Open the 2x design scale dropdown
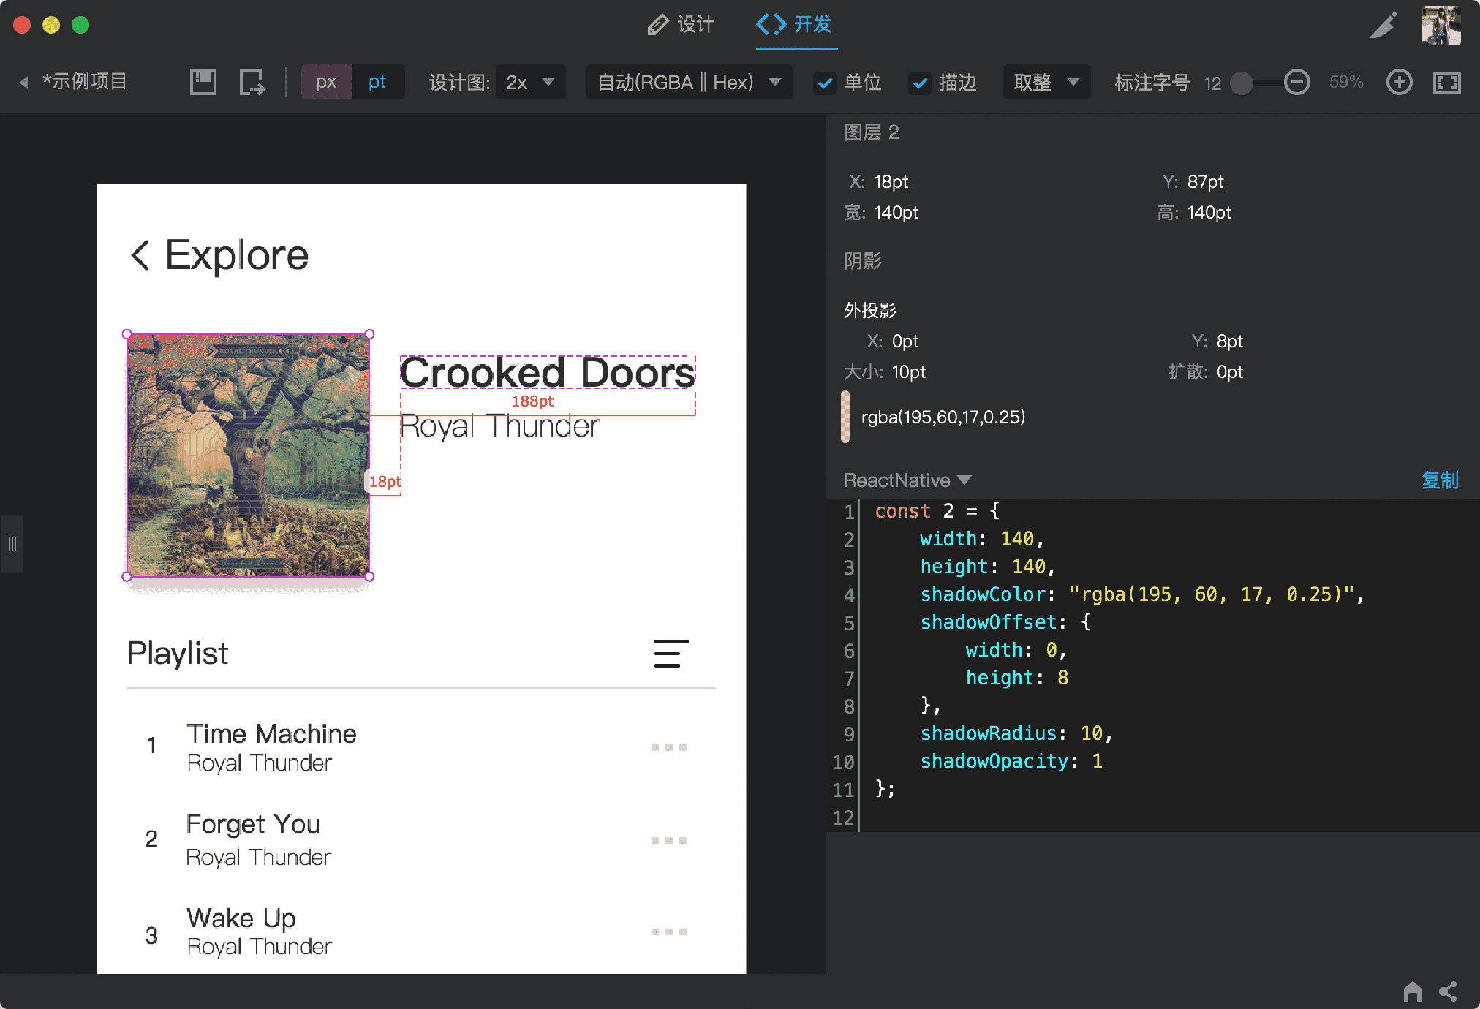Screen dimensions: 1480x1009 (530, 82)
